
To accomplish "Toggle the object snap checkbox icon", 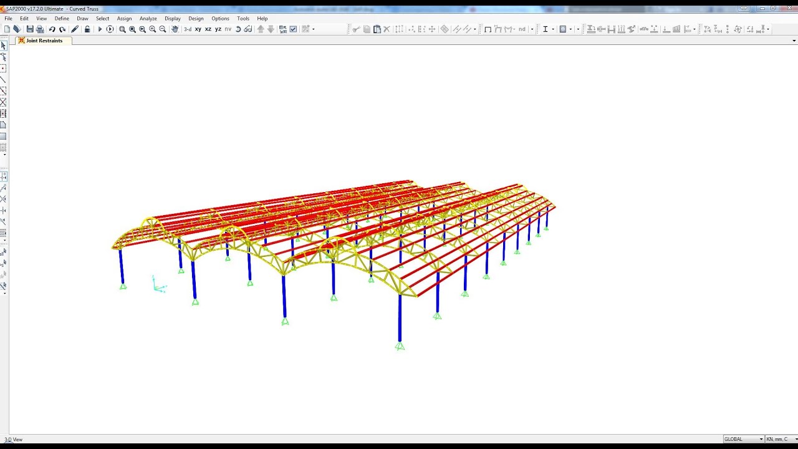I will [x=292, y=29].
